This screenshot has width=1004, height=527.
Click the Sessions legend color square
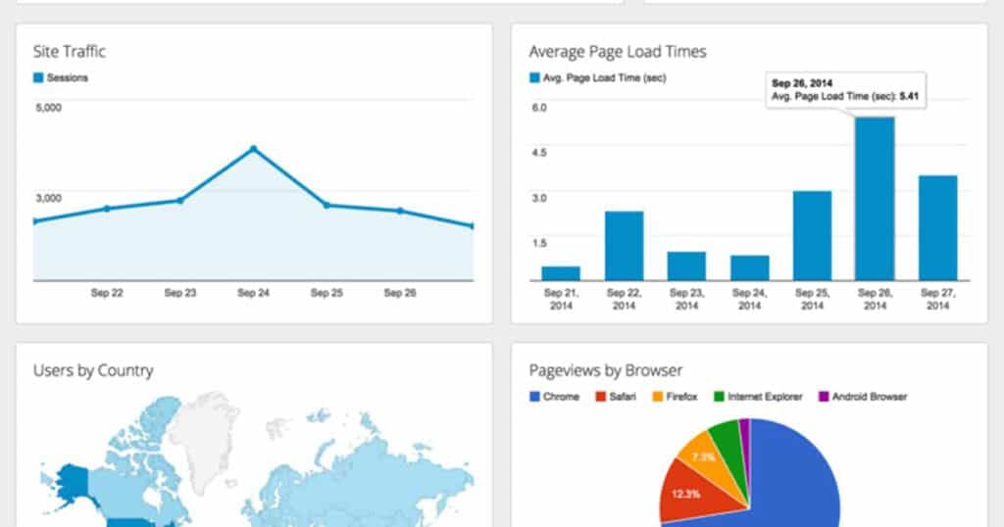38,77
